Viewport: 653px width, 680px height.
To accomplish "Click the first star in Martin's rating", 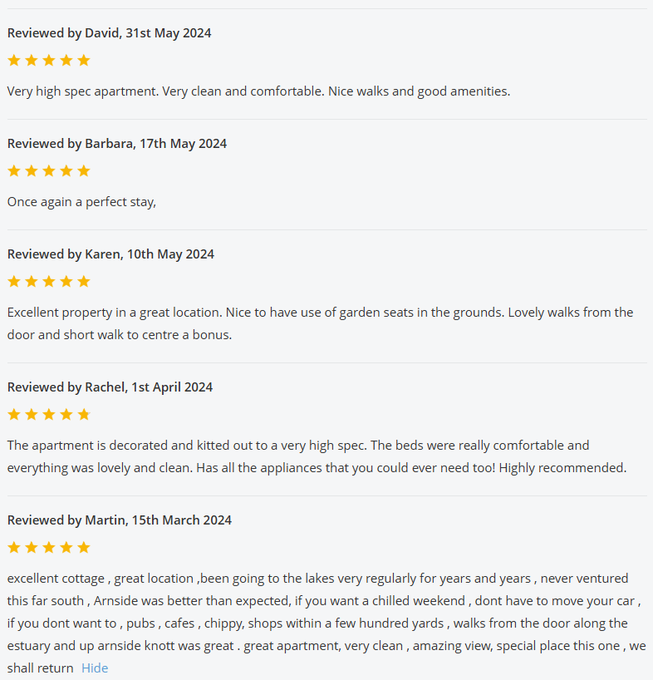I will pyautogui.click(x=14, y=548).
